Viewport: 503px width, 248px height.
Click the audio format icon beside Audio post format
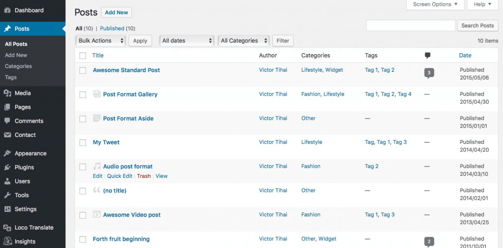[97, 166]
